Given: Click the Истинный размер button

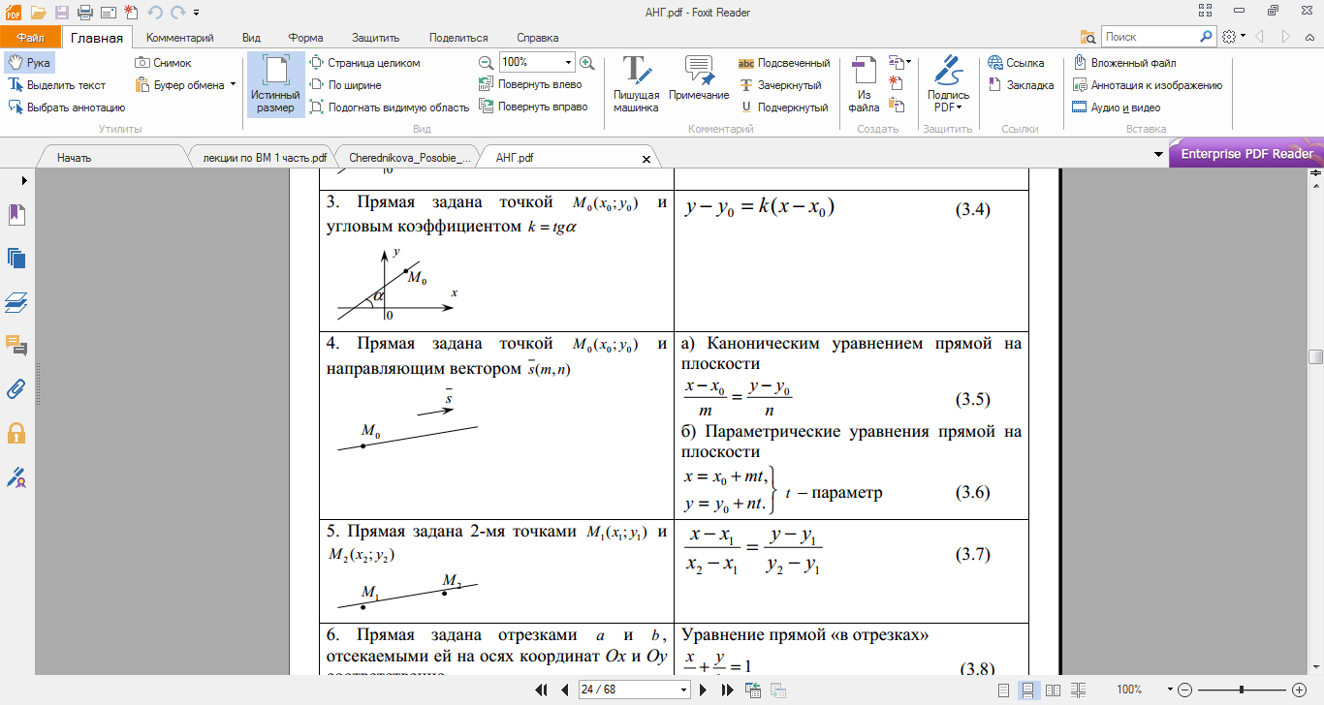Looking at the screenshot, I should click(274, 85).
